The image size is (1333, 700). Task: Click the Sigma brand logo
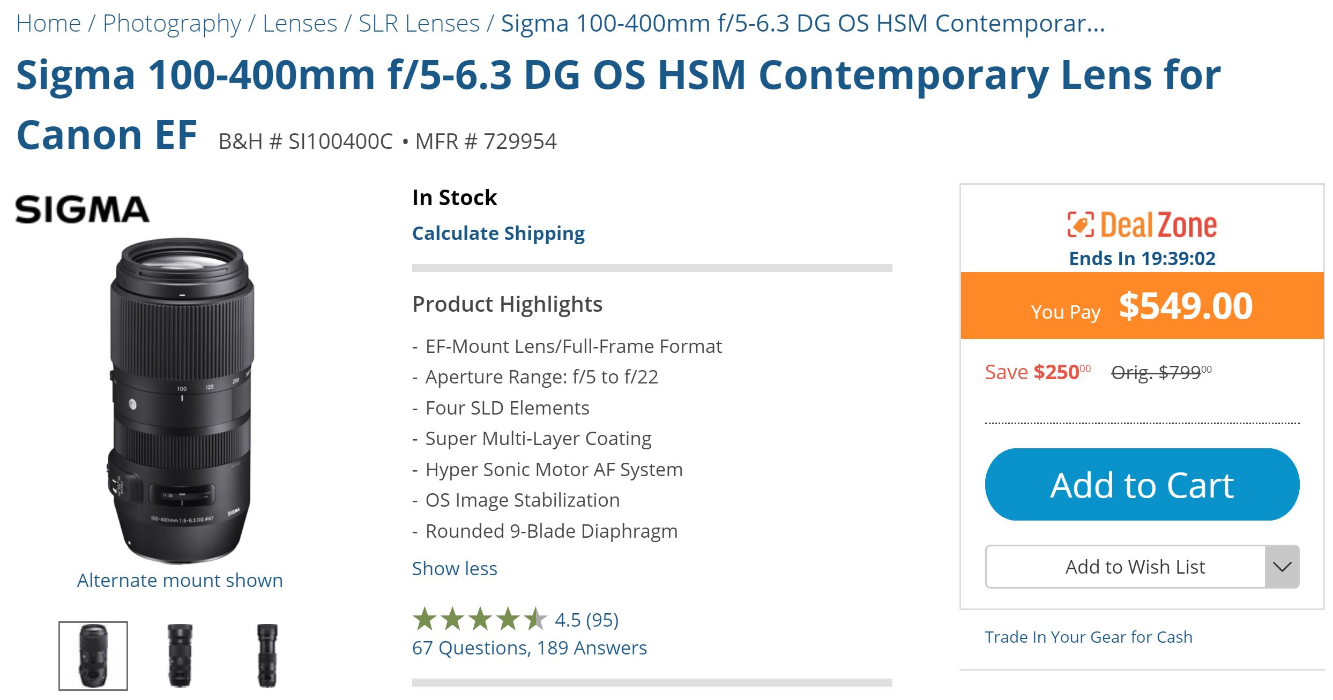(x=82, y=209)
